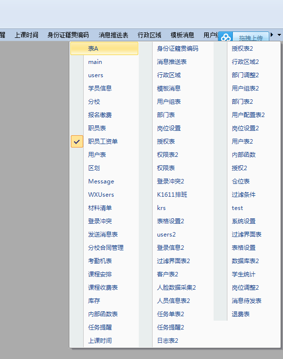Pick 人脸数据采集2 menu entry
This screenshot has width=283, height=359.
(x=176, y=288)
